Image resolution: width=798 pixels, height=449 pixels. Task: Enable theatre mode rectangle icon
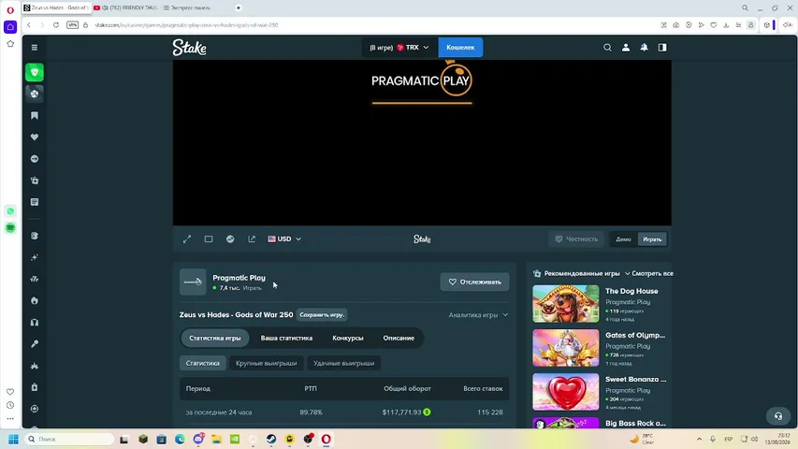[209, 239]
